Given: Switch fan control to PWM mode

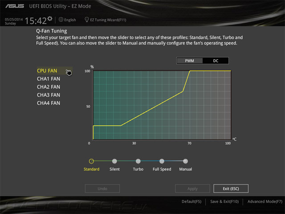Looking at the screenshot, I should point(189,61).
